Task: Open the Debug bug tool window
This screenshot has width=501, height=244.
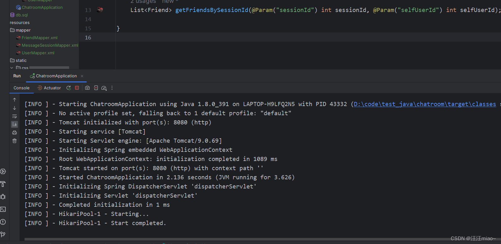Action: pos(3,197)
